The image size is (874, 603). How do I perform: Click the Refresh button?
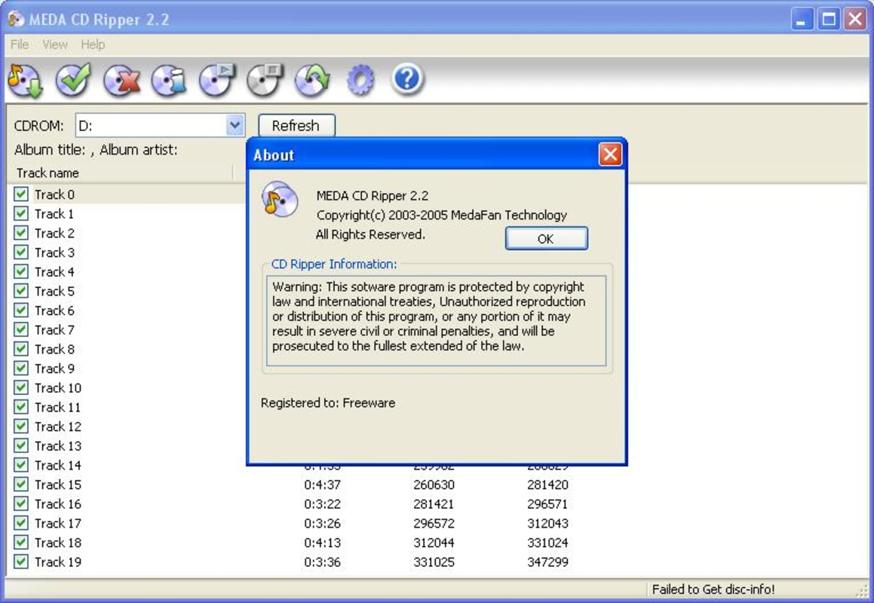[x=296, y=125]
